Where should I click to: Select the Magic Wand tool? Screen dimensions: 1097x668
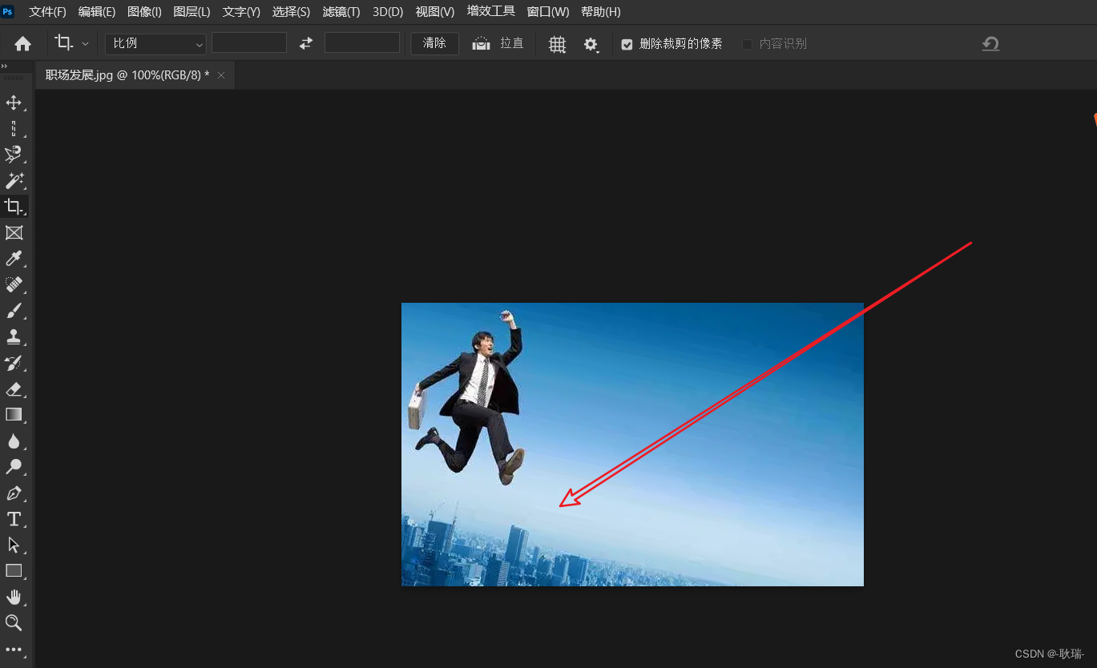click(x=14, y=181)
